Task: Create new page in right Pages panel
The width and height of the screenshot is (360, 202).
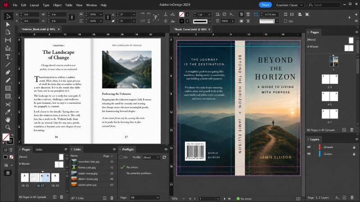Action: click(344, 130)
